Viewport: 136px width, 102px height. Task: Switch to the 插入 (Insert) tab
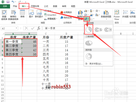pos(24,6)
